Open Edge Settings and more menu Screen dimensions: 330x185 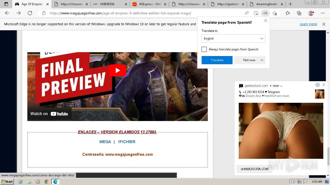323,13
